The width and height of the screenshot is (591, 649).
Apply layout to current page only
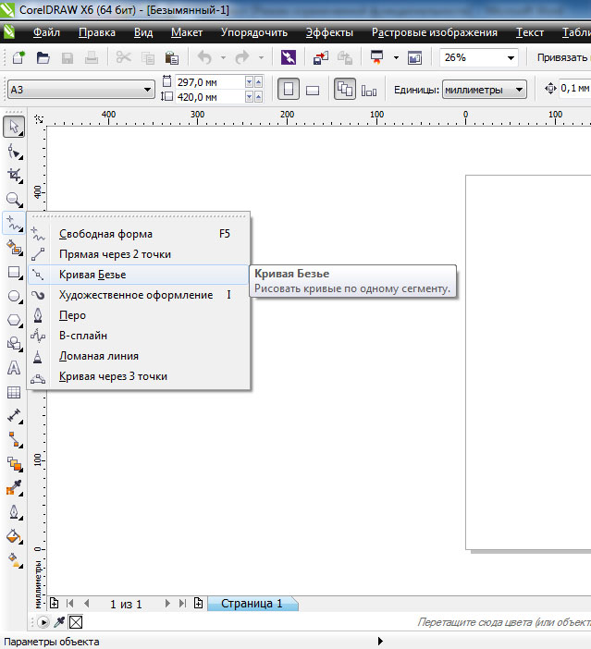(x=369, y=91)
